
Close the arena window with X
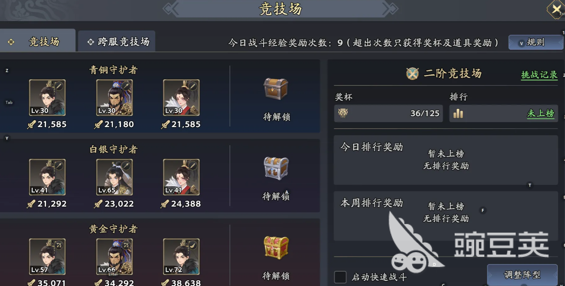(556, 9)
